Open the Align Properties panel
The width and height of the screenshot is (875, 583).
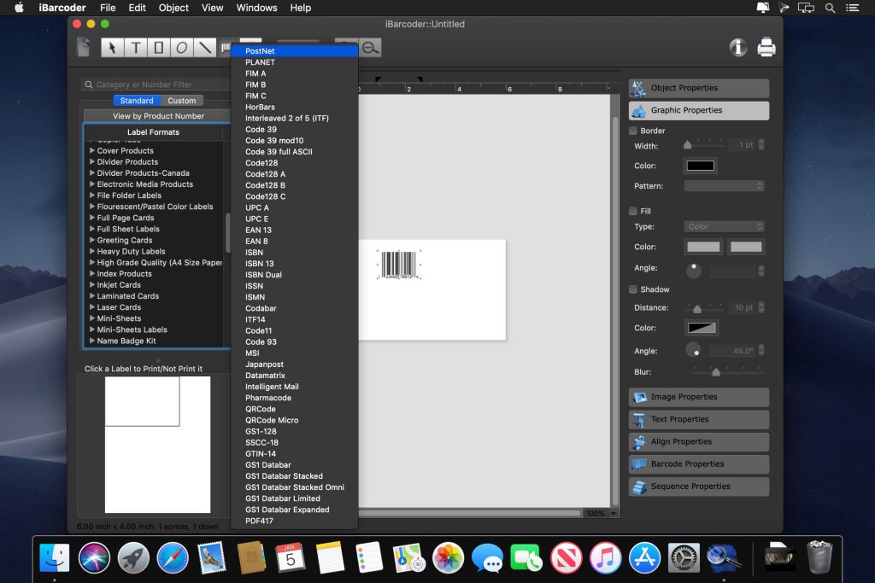698,441
